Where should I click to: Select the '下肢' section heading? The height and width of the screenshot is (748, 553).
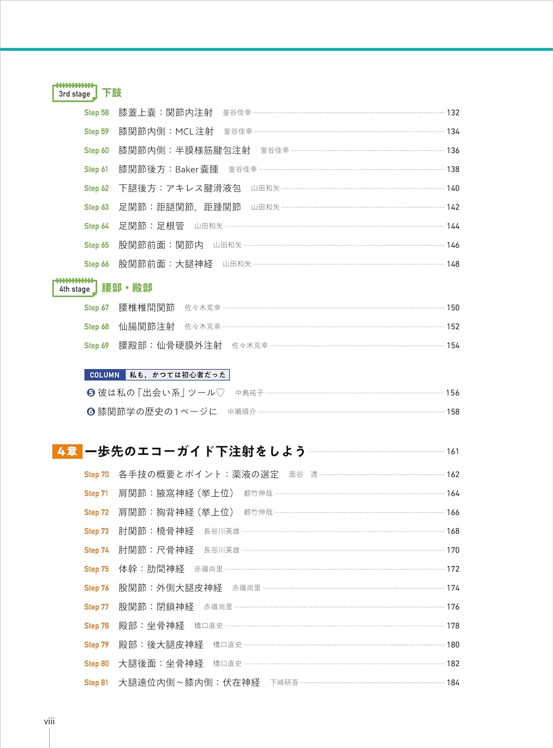[112, 93]
